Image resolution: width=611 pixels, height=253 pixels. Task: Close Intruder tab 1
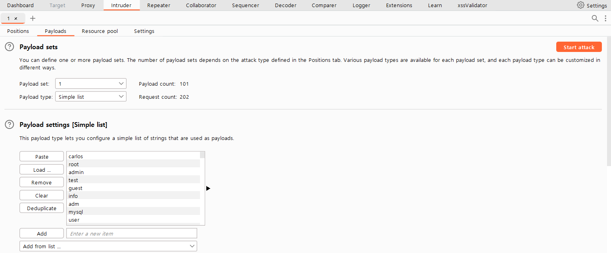coord(16,19)
